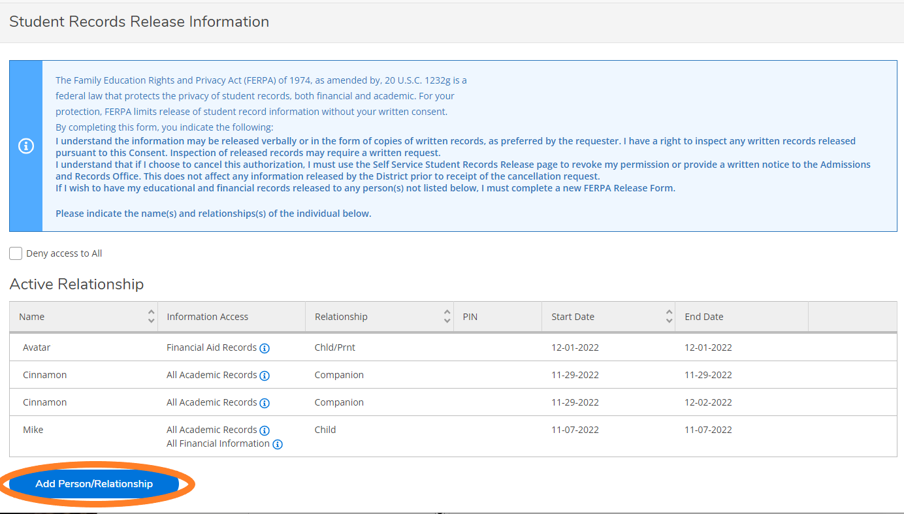
Task: Show info for Mike's All Financial Information
Action: [x=278, y=444]
